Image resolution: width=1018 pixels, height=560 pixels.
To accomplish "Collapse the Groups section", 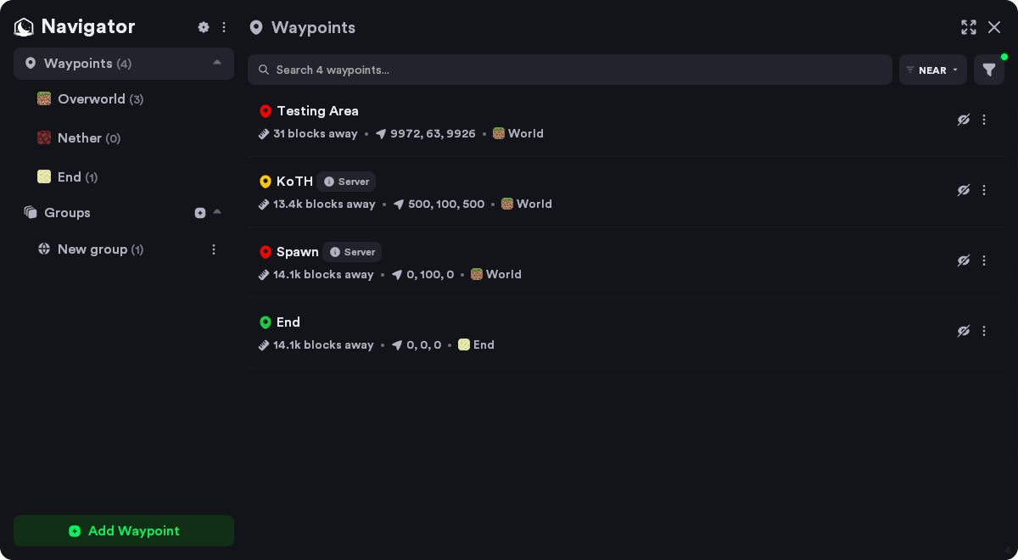I will [x=217, y=212].
